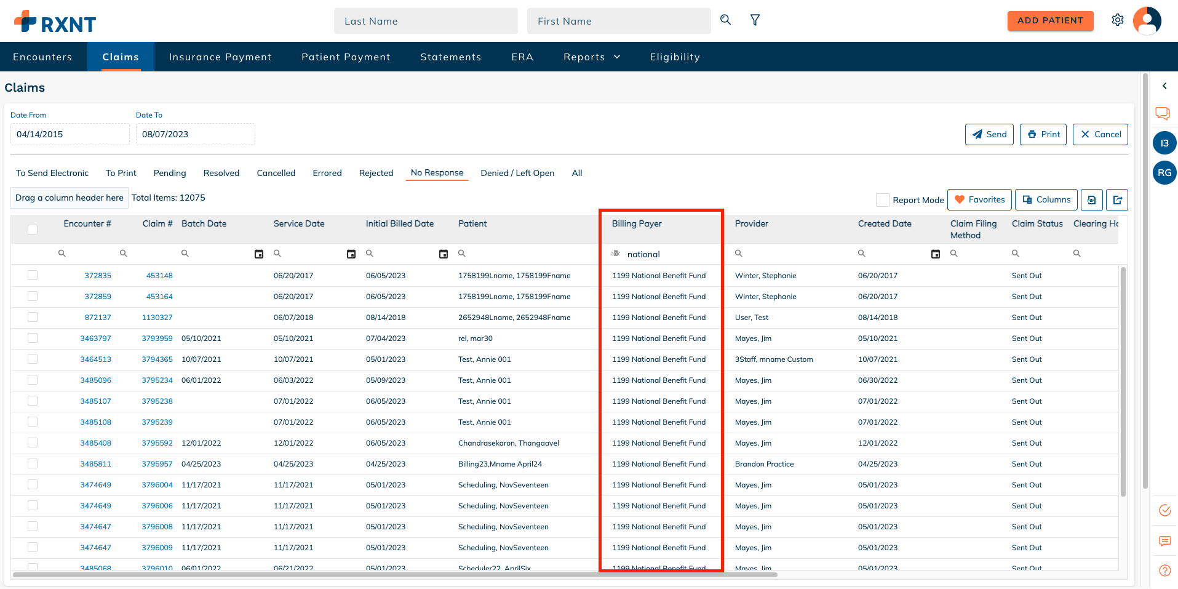Image resolution: width=1178 pixels, height=589 pixels.
Task: Show To Send Electronic claims
Action: (52, 173)
